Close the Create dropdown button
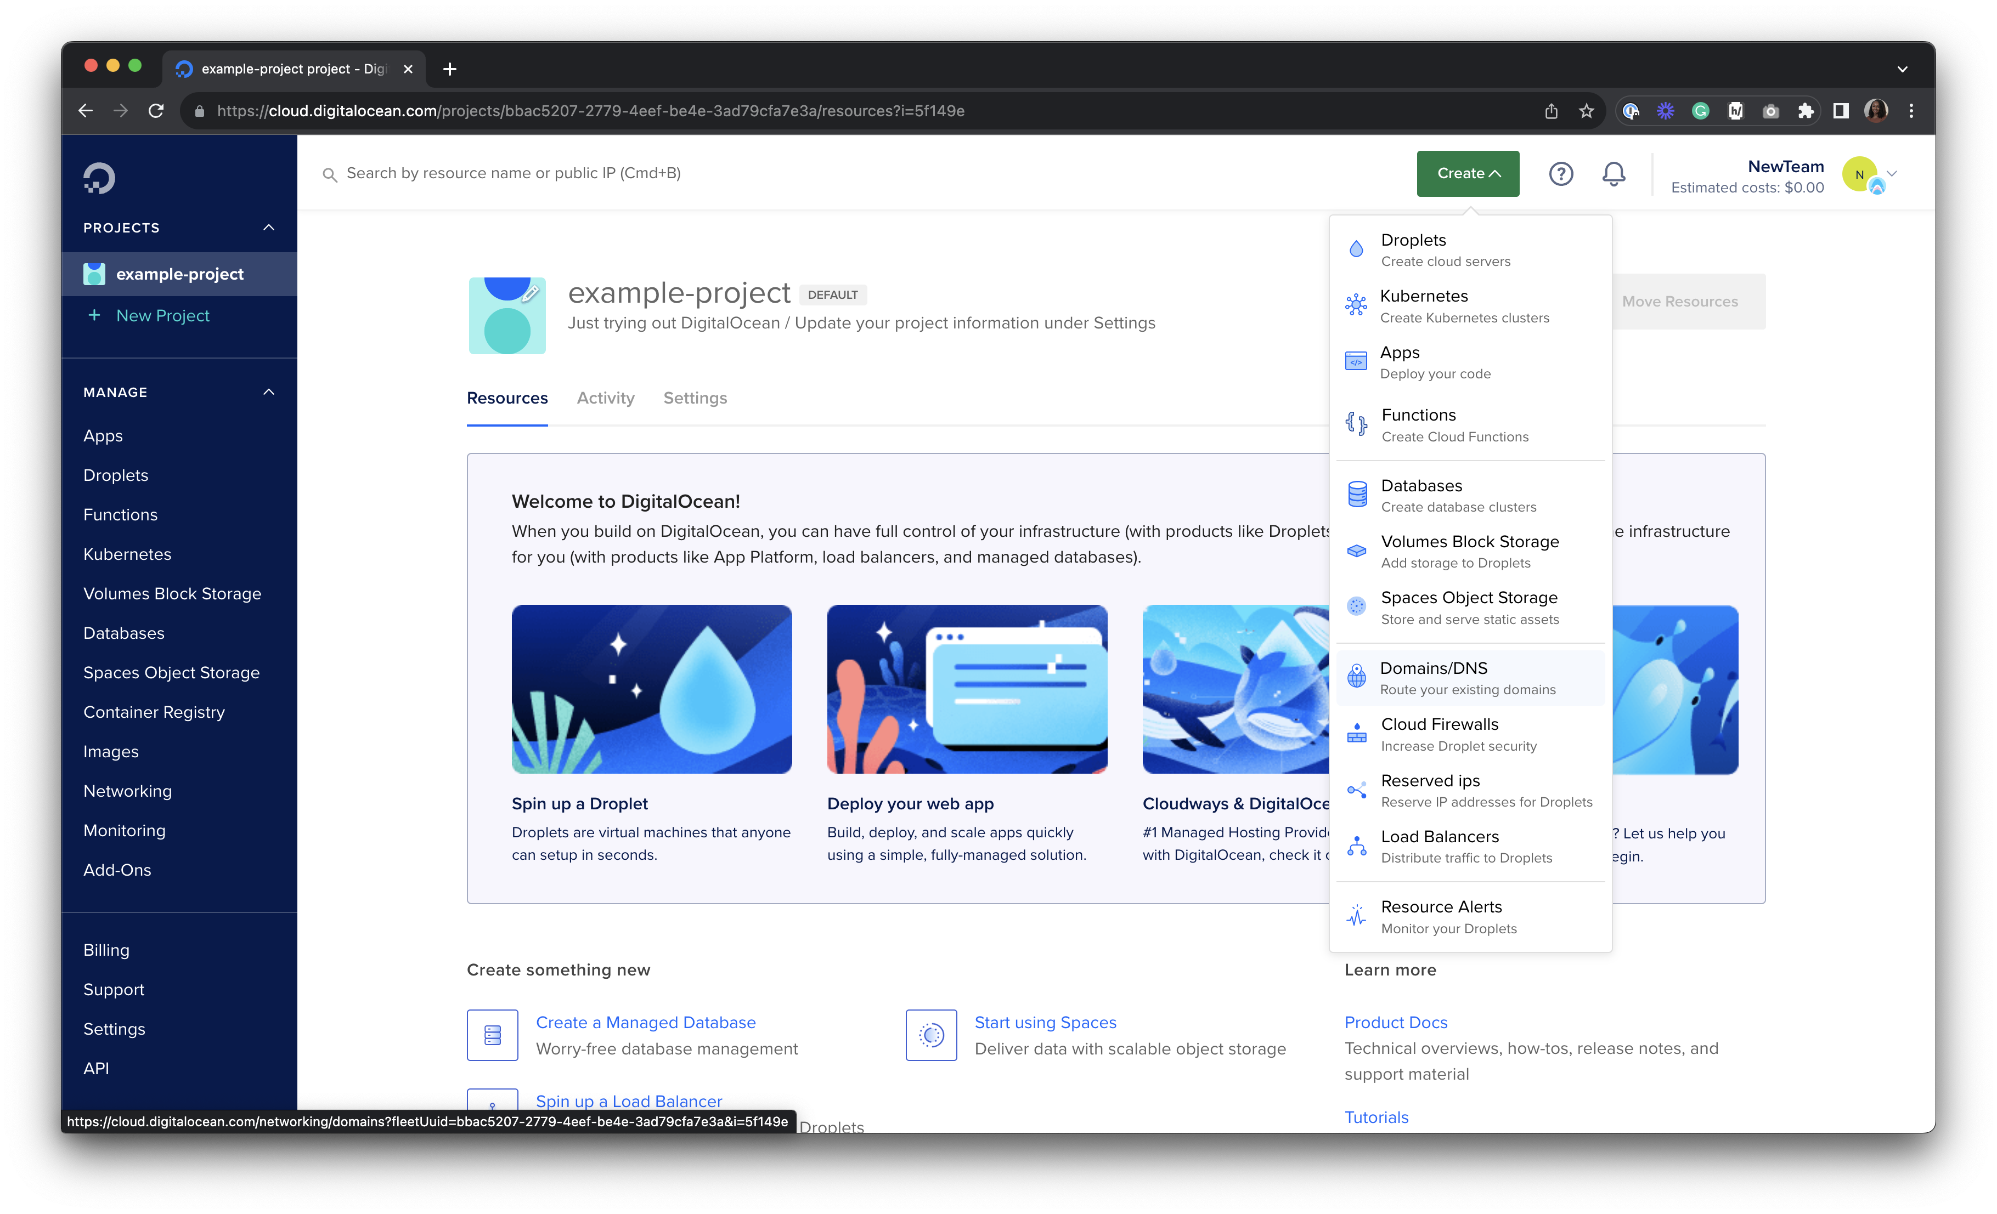The width and height of the screenshot is (1997, 1214). point(1468,173)
